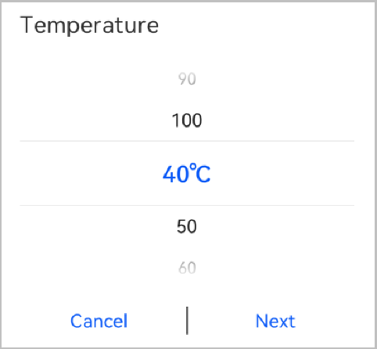Select the value directly below 40°C

point(187,226)
